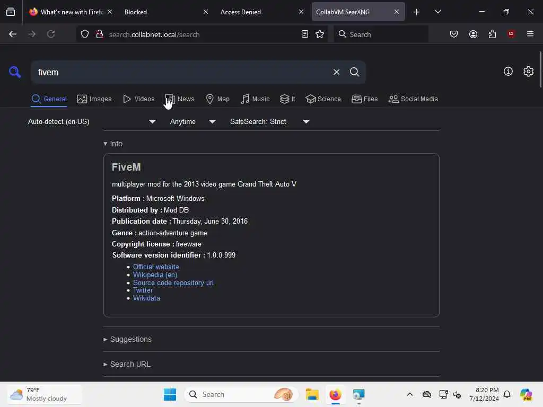Open Firefox account icon
Viewport: 543px width, 407px height.
tap(473, 34)
